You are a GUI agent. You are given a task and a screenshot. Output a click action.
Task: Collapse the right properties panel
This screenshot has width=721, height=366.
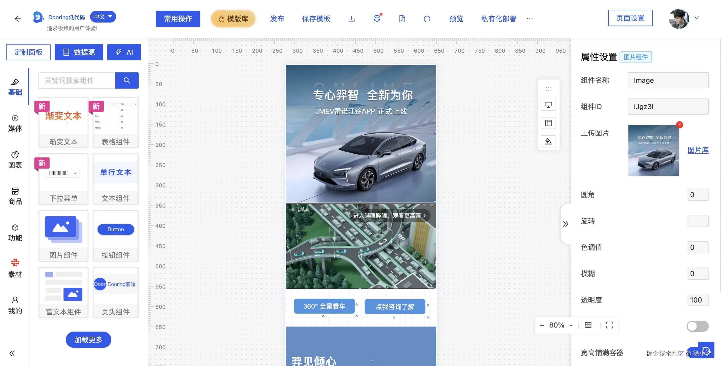click(x=566, y=224)
